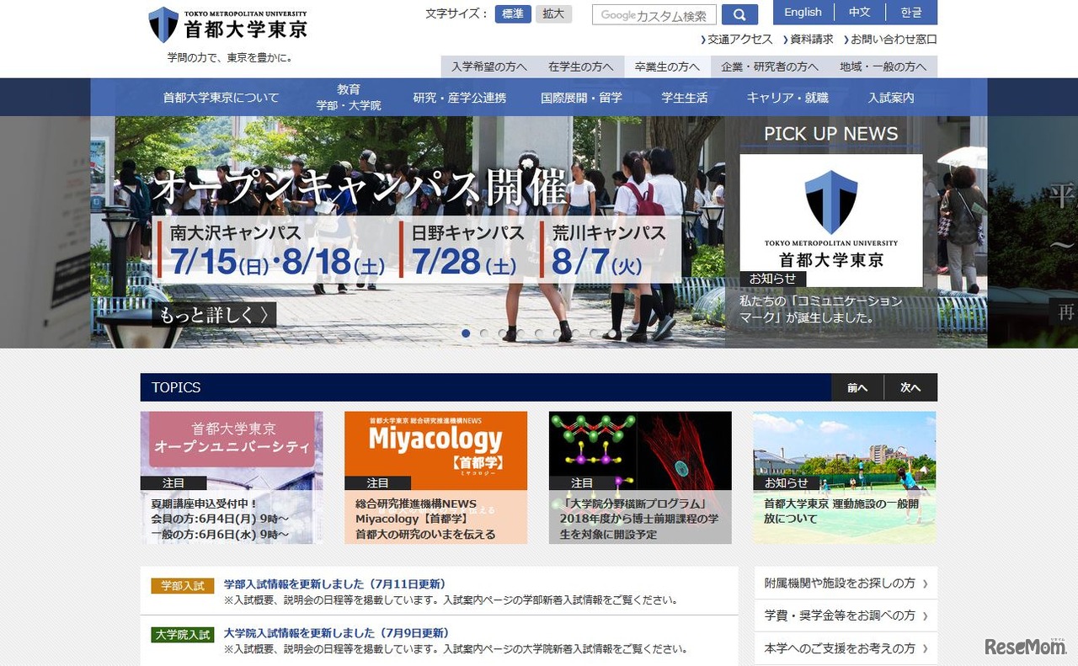Click the もっと詳しく button on banner
Viewport: 1078px width, 666px height.
214,315
